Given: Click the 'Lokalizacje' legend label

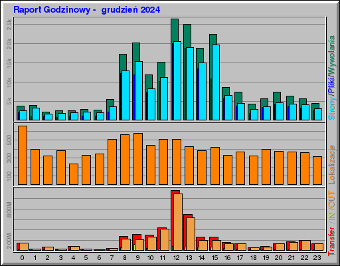Looking at the screenshot, I should pos(332,164).
